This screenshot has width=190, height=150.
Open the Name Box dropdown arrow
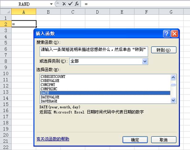51,4
